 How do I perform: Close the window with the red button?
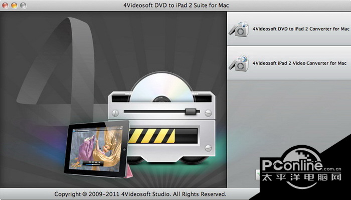pyautogui.click(x=6, y=6)
